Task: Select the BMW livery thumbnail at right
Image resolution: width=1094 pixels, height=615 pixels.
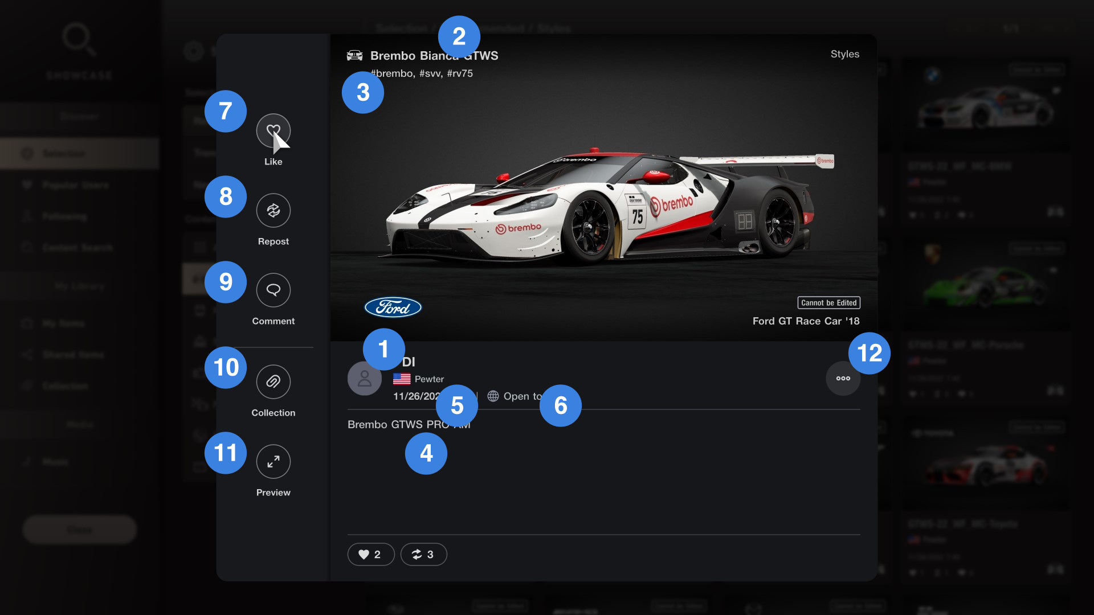Action: pyautogui.click(x=986, y=105)
